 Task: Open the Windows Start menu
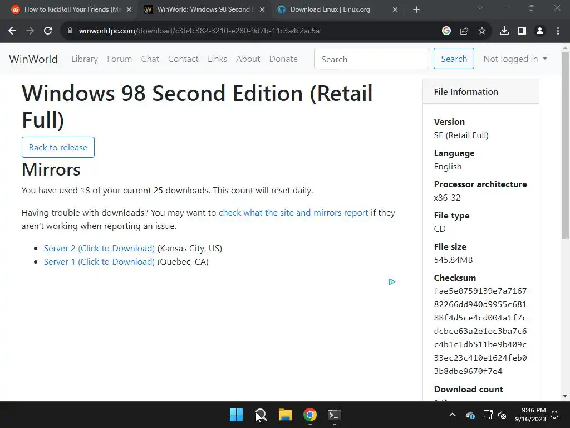236,415
